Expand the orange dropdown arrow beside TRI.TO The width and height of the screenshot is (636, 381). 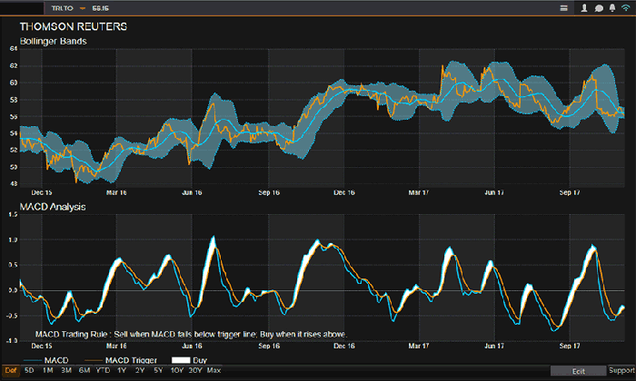coord(83,8)
